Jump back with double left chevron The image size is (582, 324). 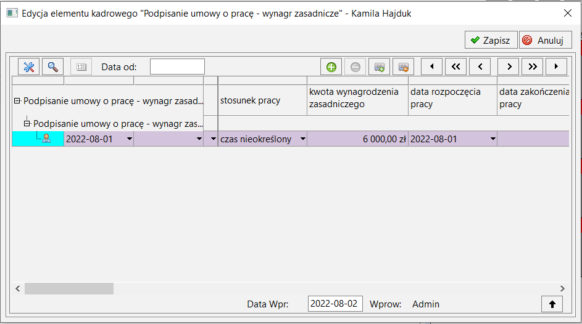point(456,67)
